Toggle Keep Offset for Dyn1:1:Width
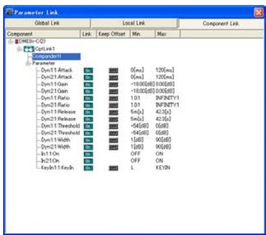Image resolution: width=266 pixels, height=235 pixels. [113, 140]
